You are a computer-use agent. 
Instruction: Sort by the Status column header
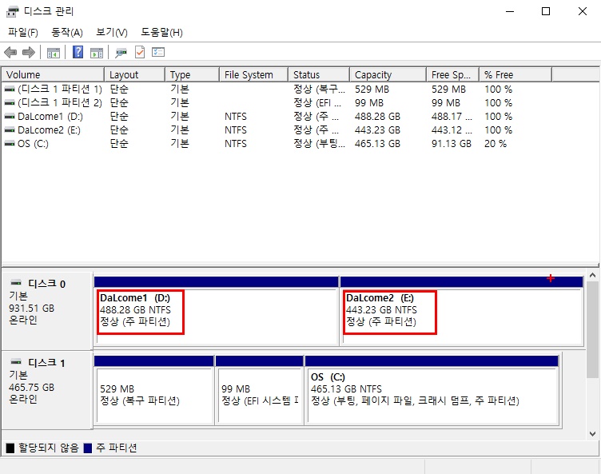click(319, 75)
